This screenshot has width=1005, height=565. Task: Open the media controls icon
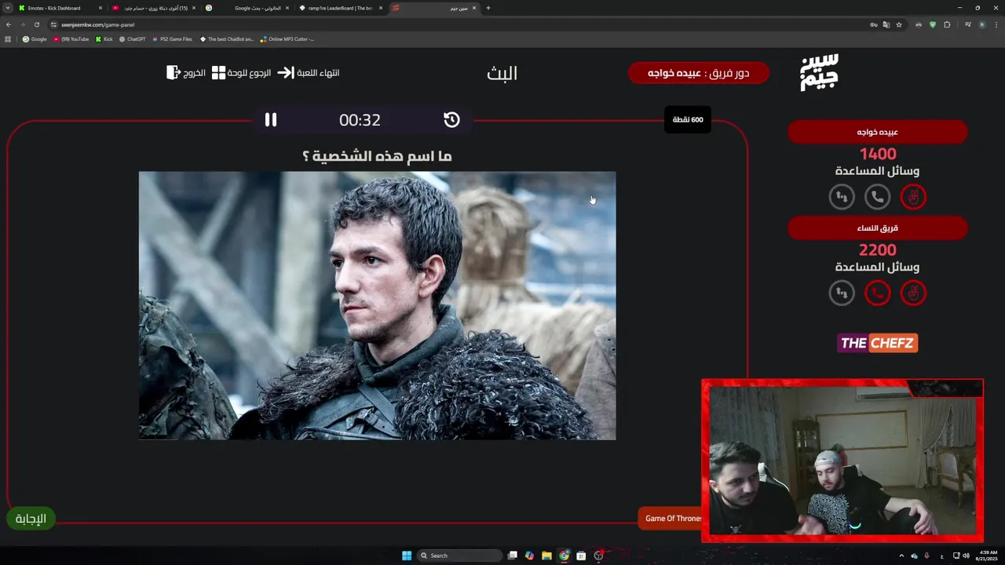click(x=968, y=24)
